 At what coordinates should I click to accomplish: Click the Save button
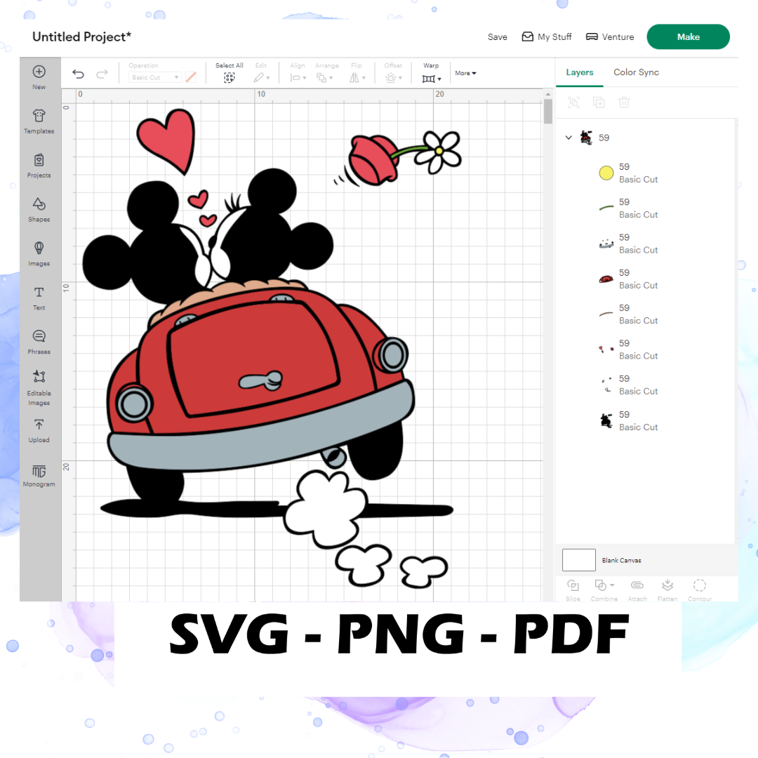tap(498, 37)
